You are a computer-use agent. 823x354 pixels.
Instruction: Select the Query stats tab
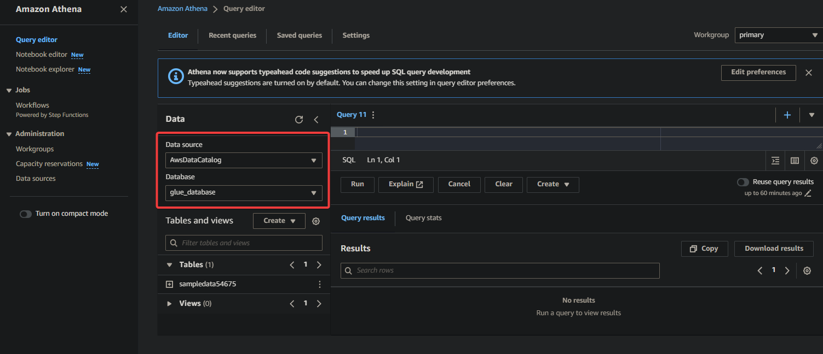click(x=424, y=217)
